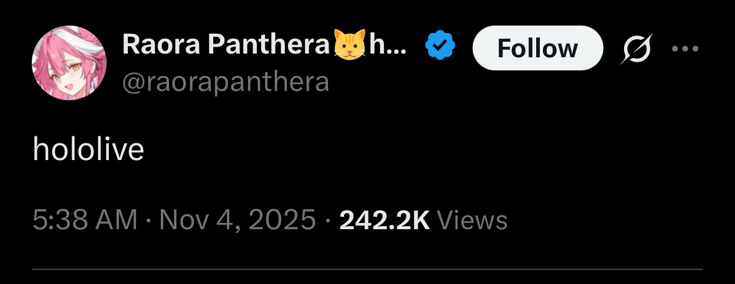Click the Views label beside the count

(472, 220)
